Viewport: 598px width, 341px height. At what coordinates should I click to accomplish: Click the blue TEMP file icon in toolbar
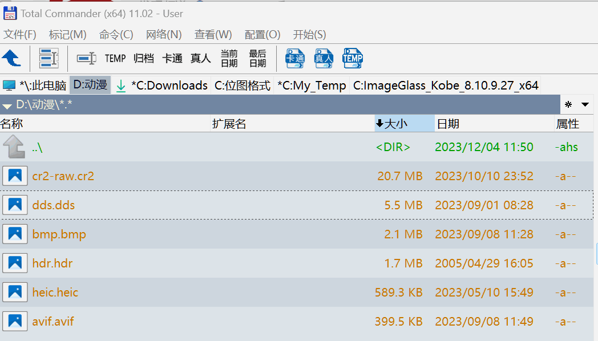(352, 58)
